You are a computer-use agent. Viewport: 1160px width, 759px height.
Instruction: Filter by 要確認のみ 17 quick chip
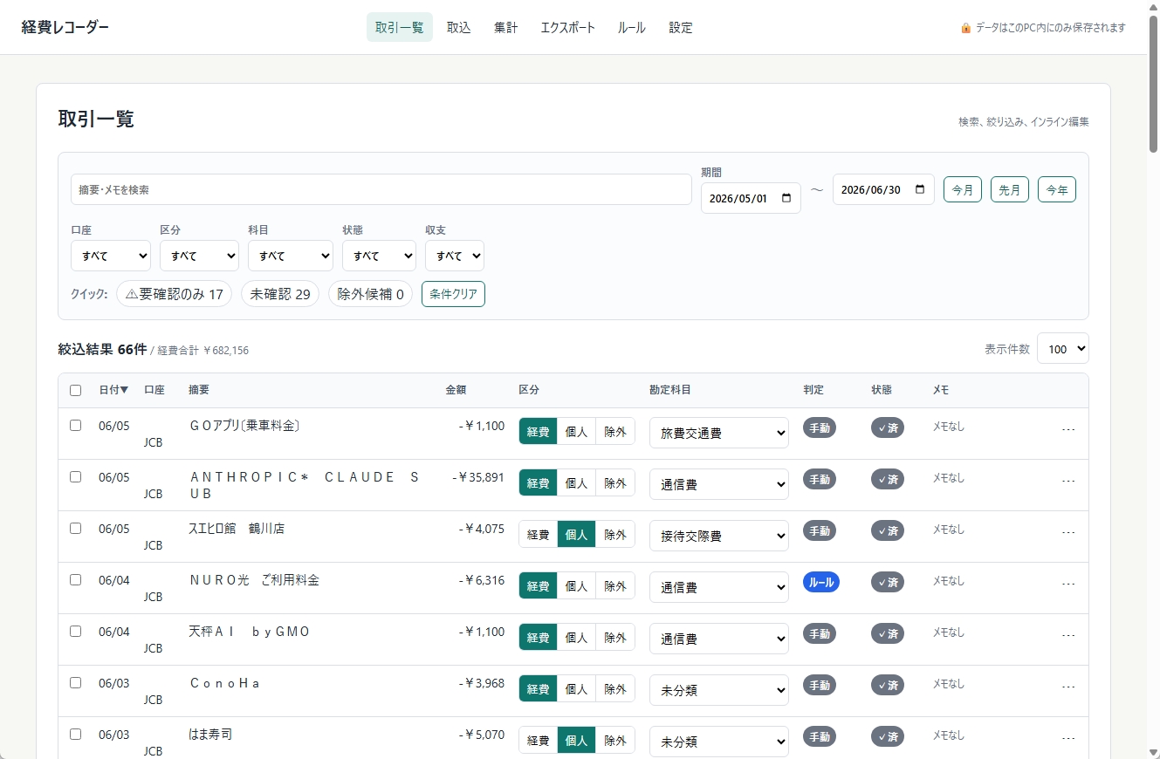point(174,294)
